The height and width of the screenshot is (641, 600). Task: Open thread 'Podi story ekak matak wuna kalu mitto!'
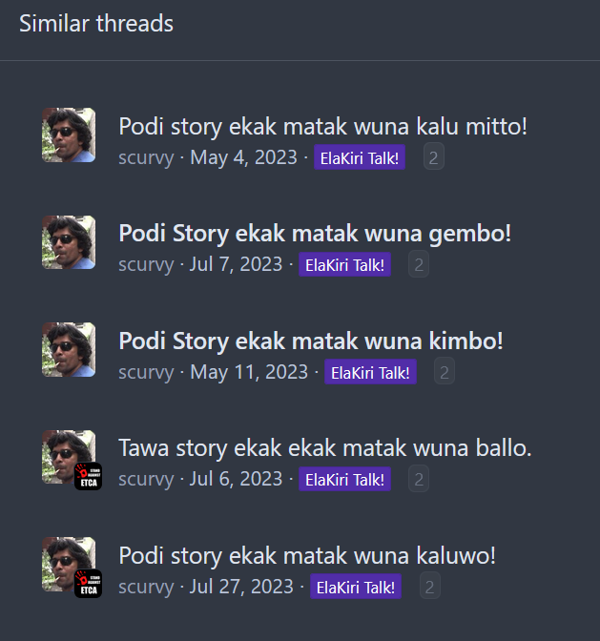click(x=322, y=126)
